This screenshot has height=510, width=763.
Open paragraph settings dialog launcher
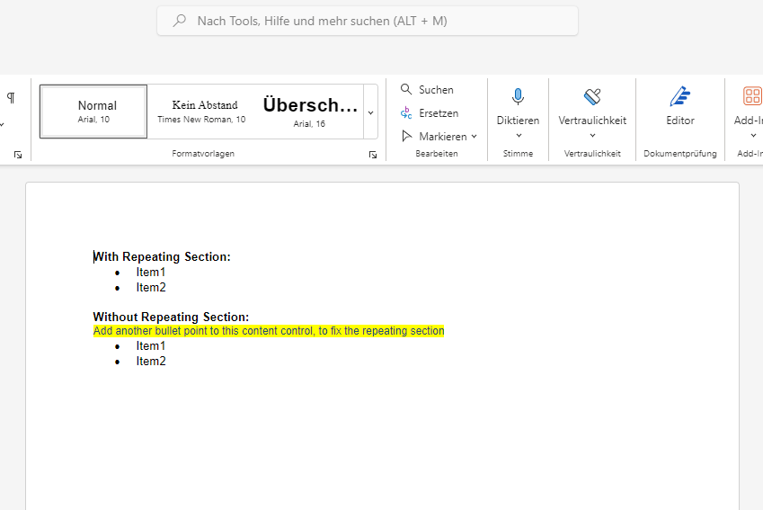18,155
